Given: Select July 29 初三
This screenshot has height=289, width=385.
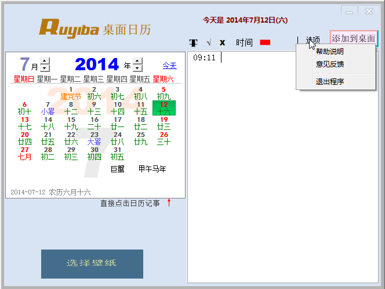Looking at the screenshot, I should [71, 153].
